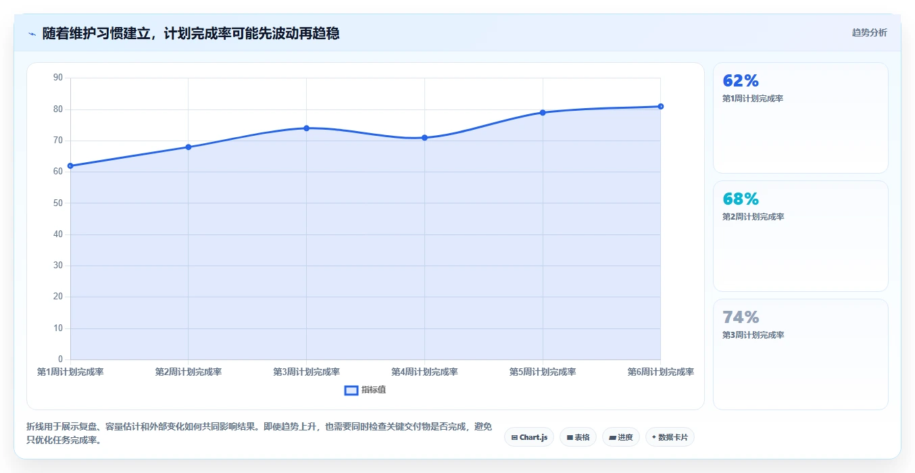Click card label 第1周计划完成率 under 62%
Screen dimensions: 915x473
click(753, 99)
